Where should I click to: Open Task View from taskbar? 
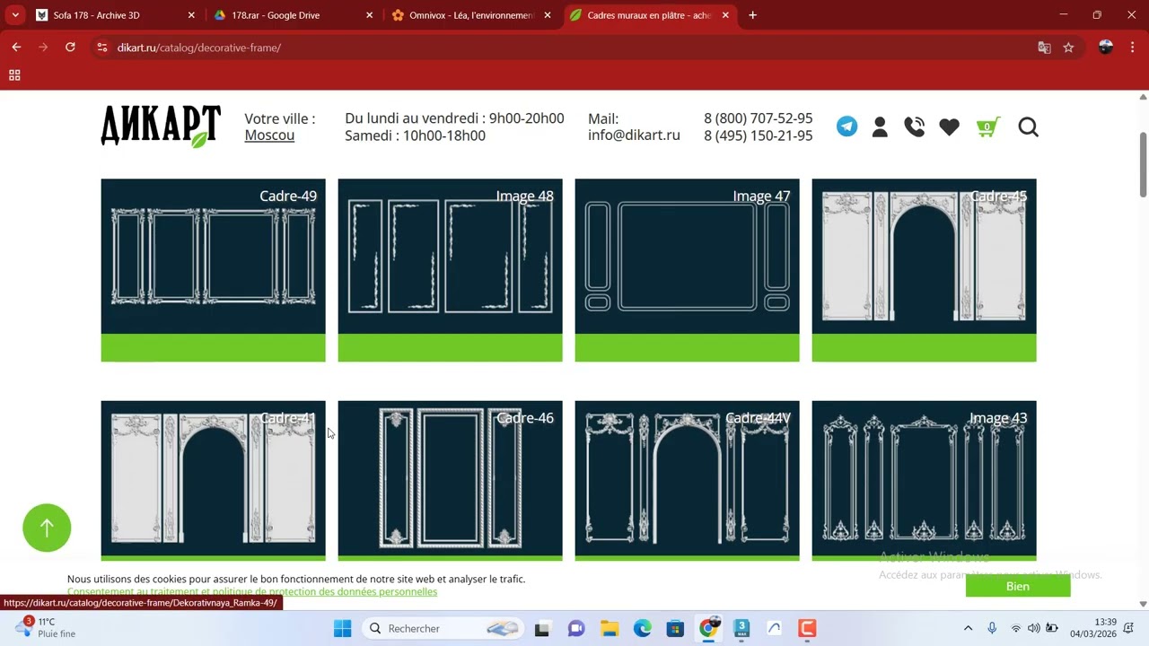click(541, 628)
